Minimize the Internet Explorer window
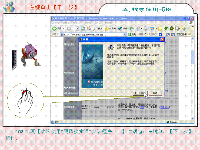 coord(184,18)
